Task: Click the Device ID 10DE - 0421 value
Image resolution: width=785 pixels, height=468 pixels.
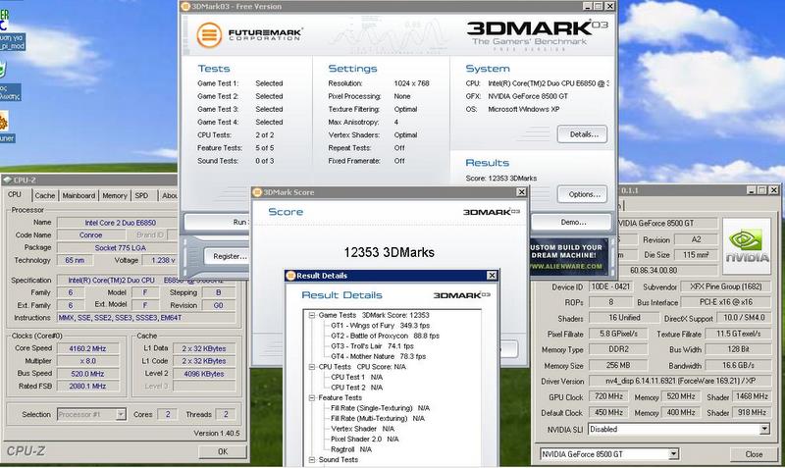Action: click(610, 286)
